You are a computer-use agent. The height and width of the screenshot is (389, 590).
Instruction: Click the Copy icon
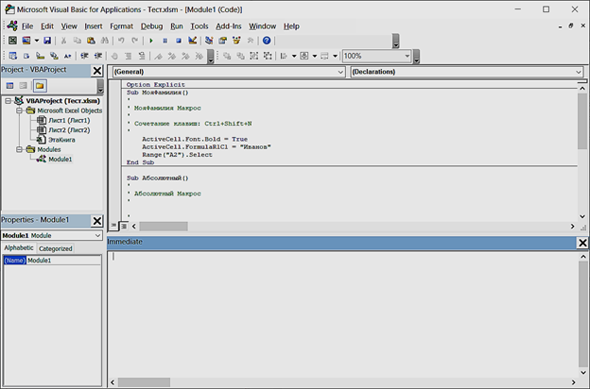click(x=78, y=41)
